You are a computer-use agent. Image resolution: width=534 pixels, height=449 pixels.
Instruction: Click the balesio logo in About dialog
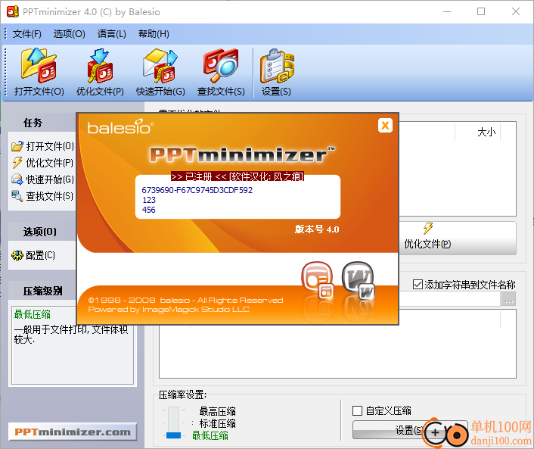click(x=120, y=126)
